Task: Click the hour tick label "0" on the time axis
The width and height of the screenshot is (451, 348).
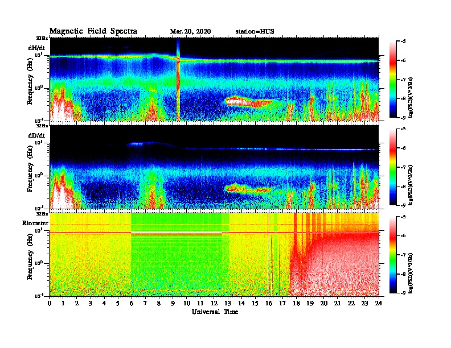Action: pos(50,303)
